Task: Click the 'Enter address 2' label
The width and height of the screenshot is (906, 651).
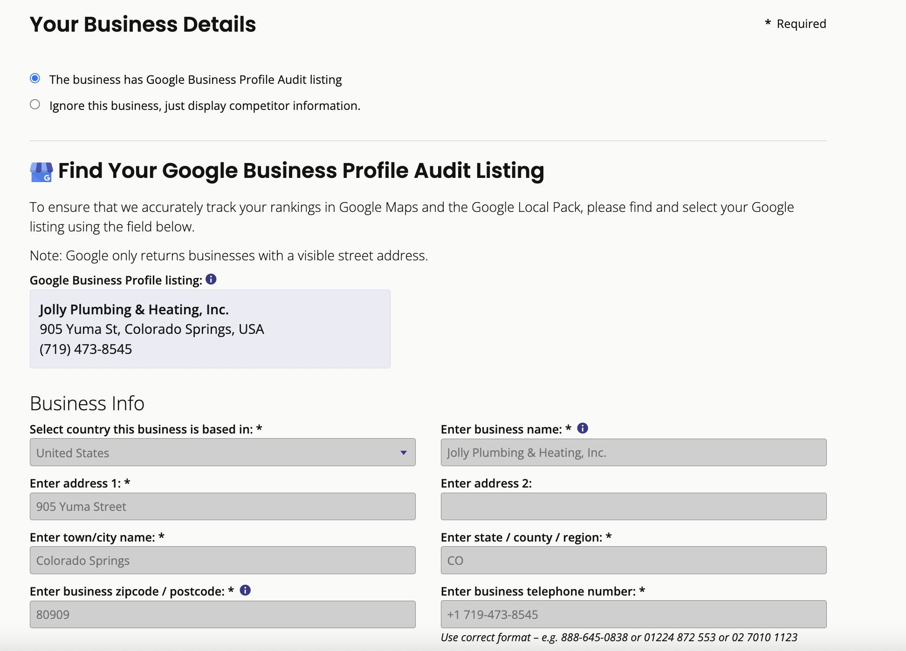Action: coord(486,483)
